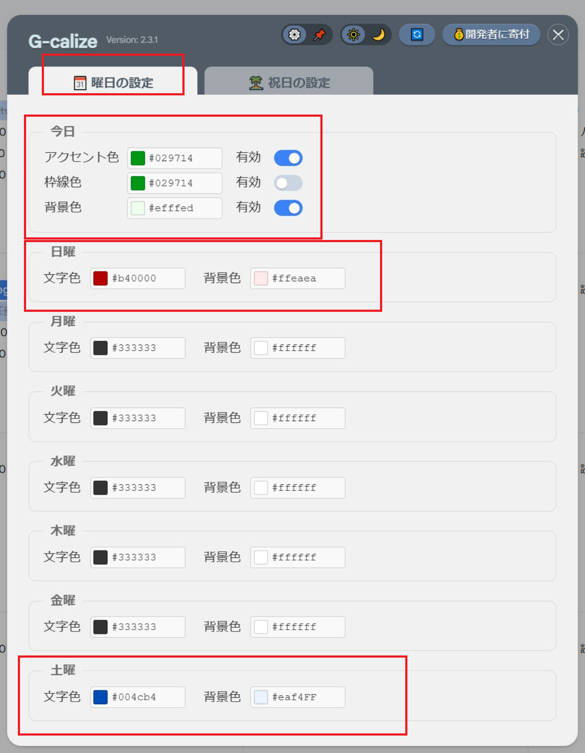Open 今日 green アクセント色 swatch

coord(138,158)
